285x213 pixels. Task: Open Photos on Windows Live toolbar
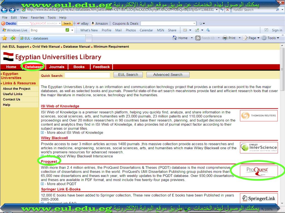point(131,30)
